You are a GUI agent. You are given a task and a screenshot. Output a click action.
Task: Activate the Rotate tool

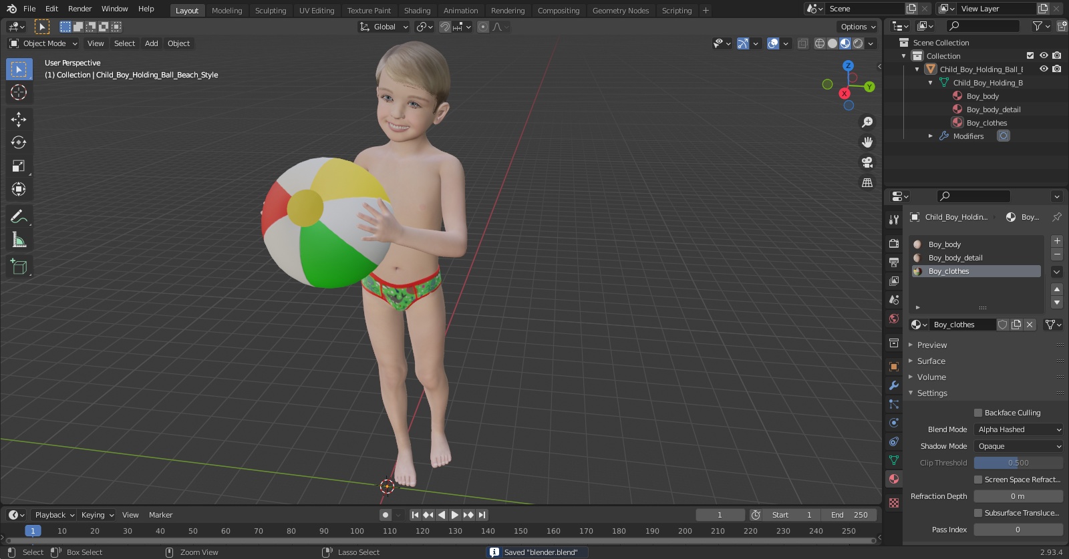19,142
